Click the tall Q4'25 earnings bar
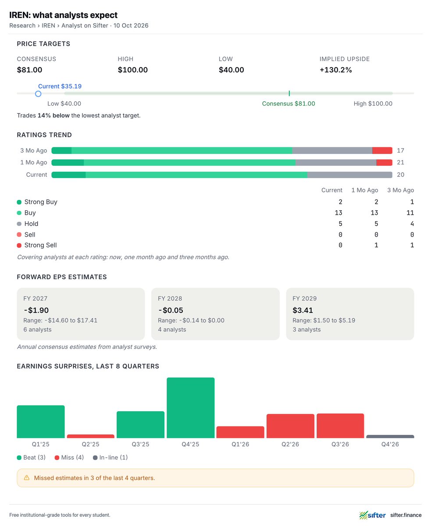Viewport: 431px width, 526px height. tap(191, 408)
